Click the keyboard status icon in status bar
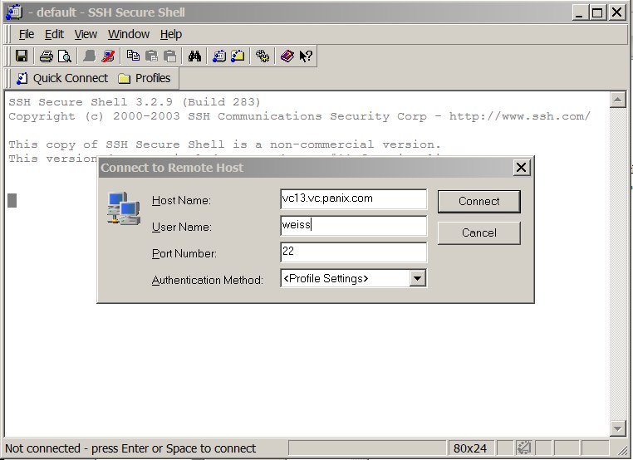Image resolution: width=633 pixels, height=460 pixels. click(x=523, y=448)
